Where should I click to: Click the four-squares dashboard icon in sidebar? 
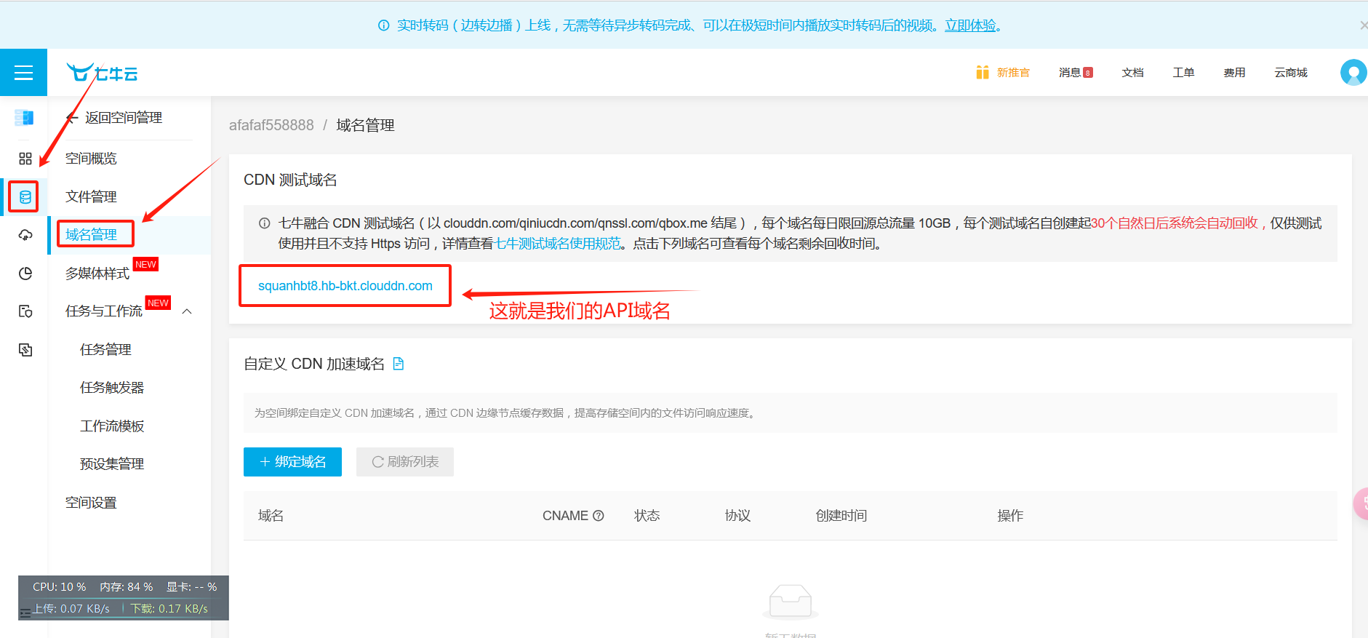pos(25,159)
